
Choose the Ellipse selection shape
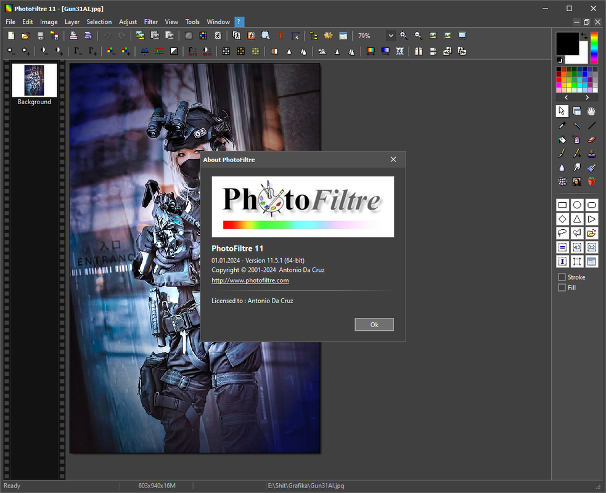click(x=576, y=205)
